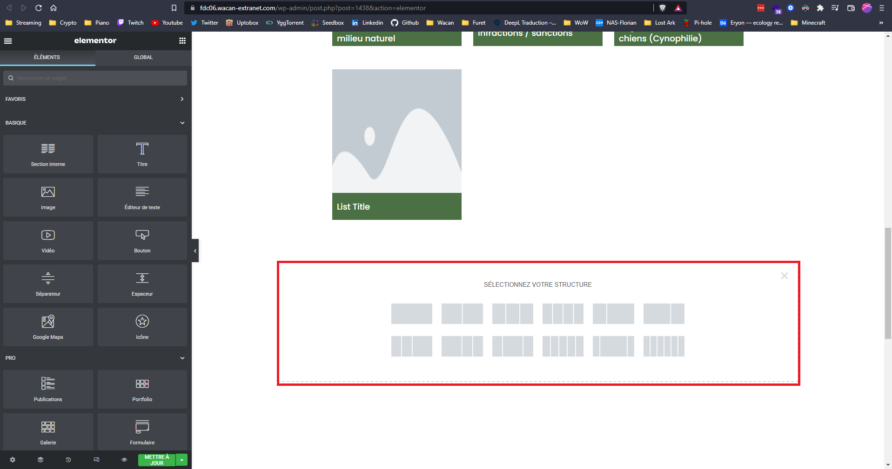
Task: Open the hamburger menu in Elementor
Action: tap(8, 41)
